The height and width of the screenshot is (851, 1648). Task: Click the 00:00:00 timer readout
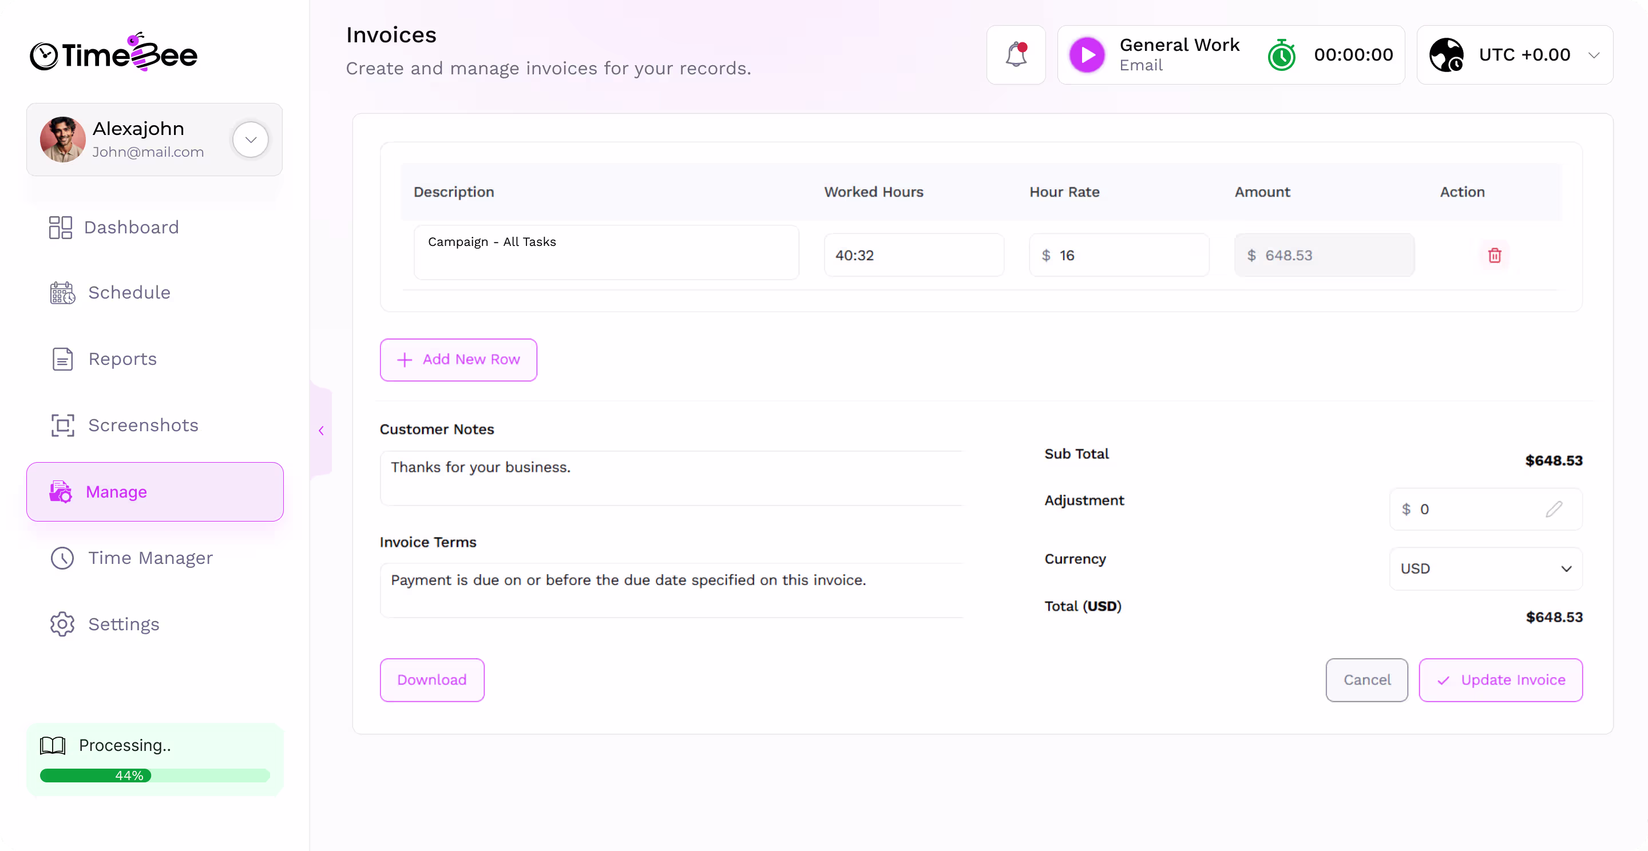coord(1353,55)
